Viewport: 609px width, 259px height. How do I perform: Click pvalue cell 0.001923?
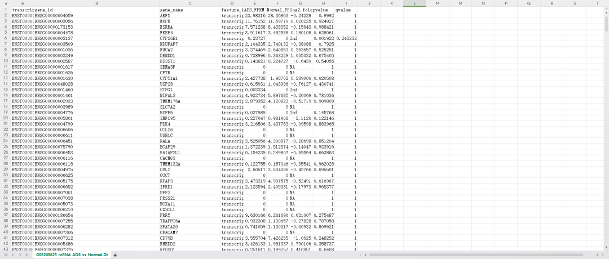click(x=323, y=38)
